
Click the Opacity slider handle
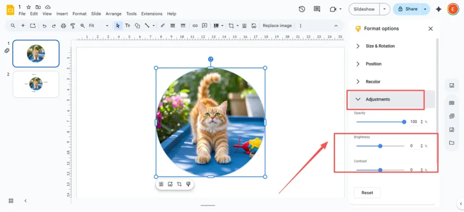point(404,122)
